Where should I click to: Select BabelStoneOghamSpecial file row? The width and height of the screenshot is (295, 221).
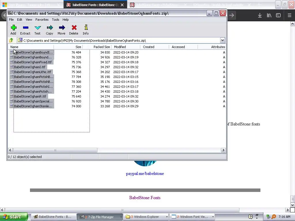[x=117, y=101]
